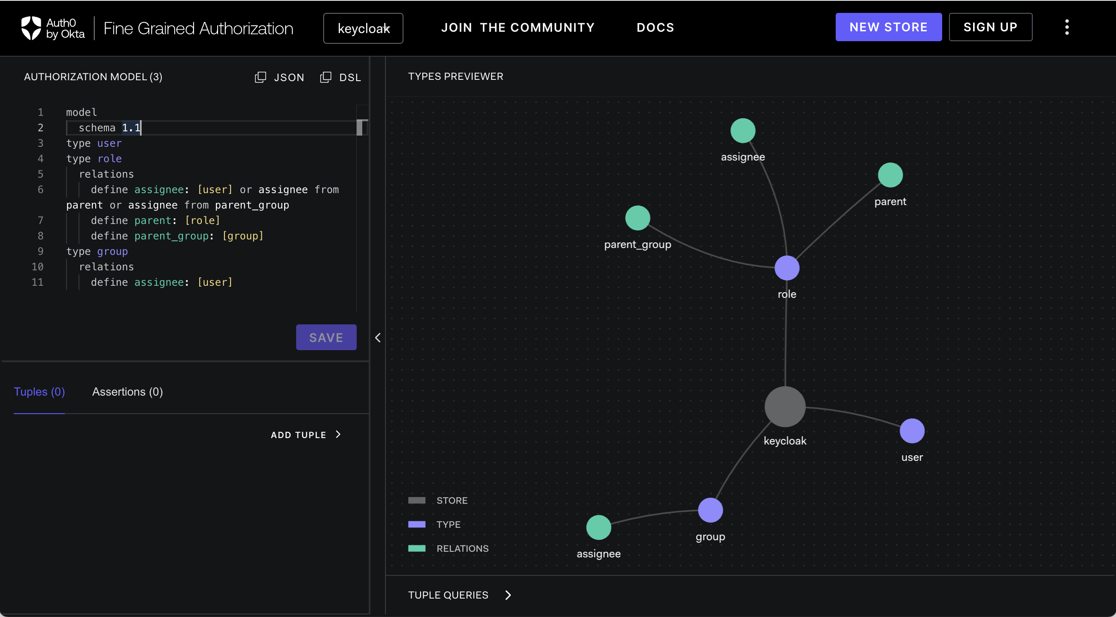Click the 'relations' keyword on line 5
This screenshot has width=1116, height=617.
pos(106,174)
